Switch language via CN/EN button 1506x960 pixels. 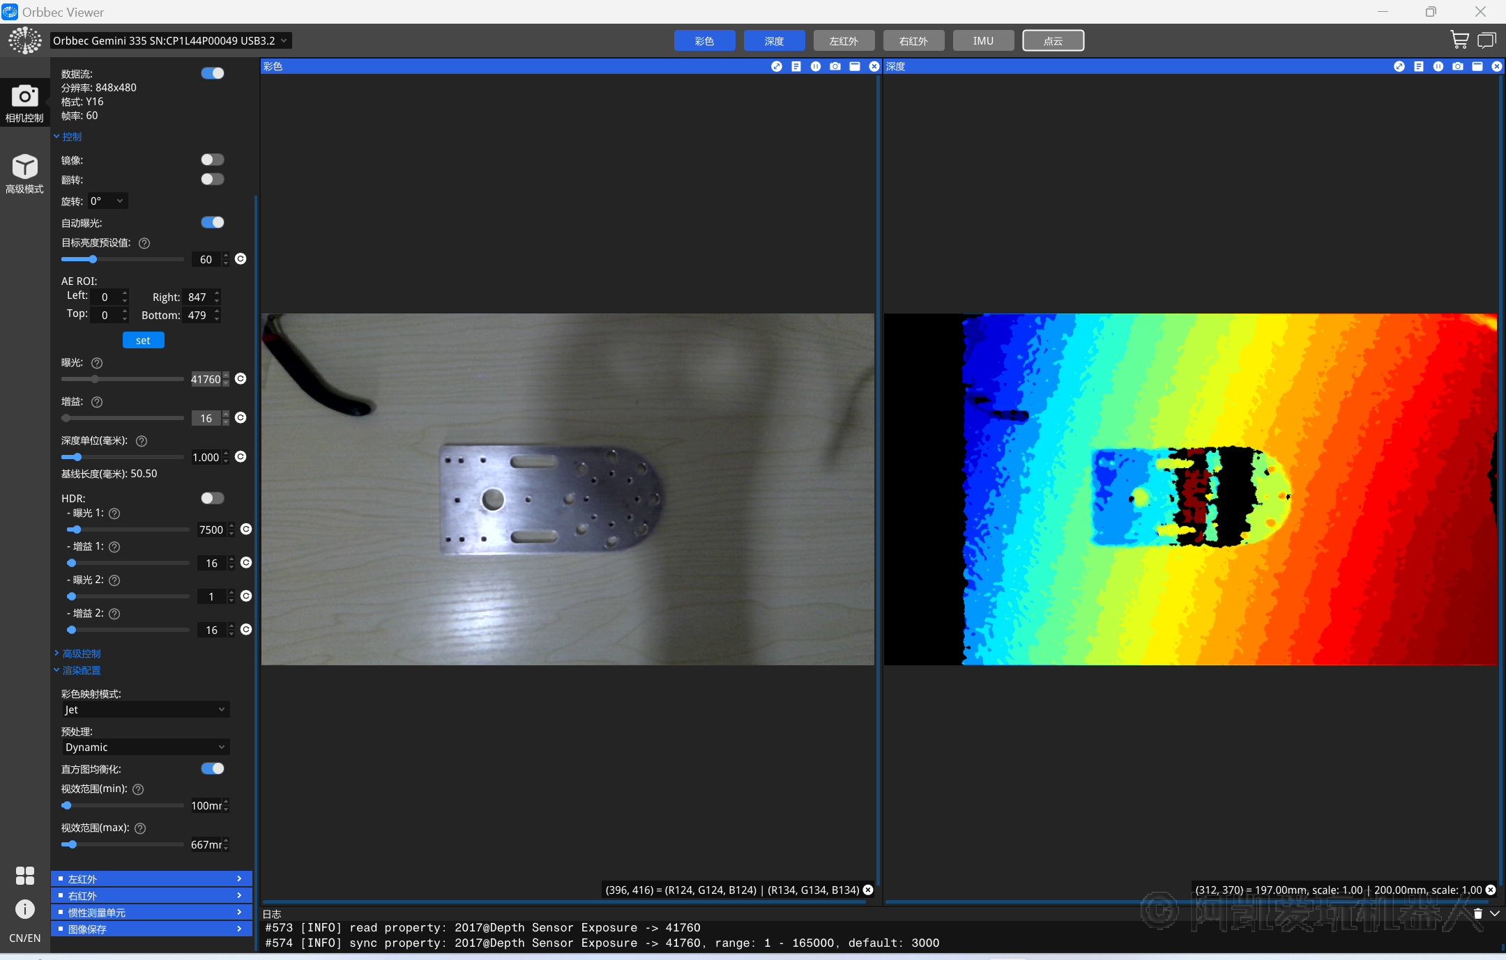pos(24,938)
